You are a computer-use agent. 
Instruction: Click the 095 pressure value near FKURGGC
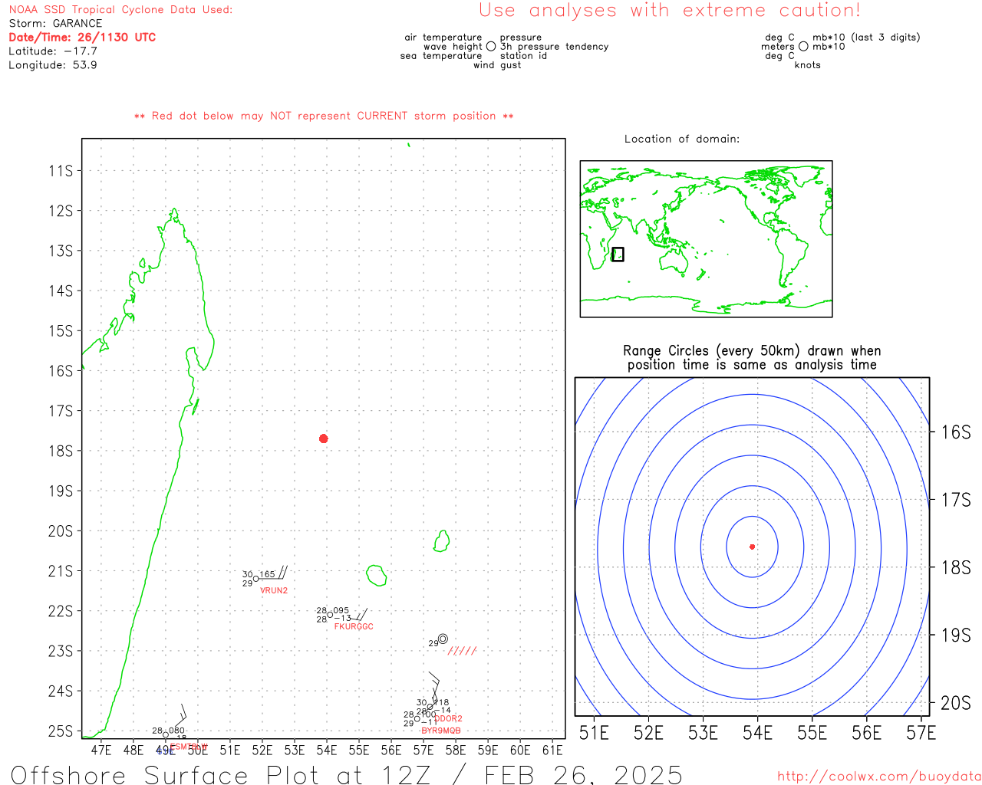click(341, 611)
